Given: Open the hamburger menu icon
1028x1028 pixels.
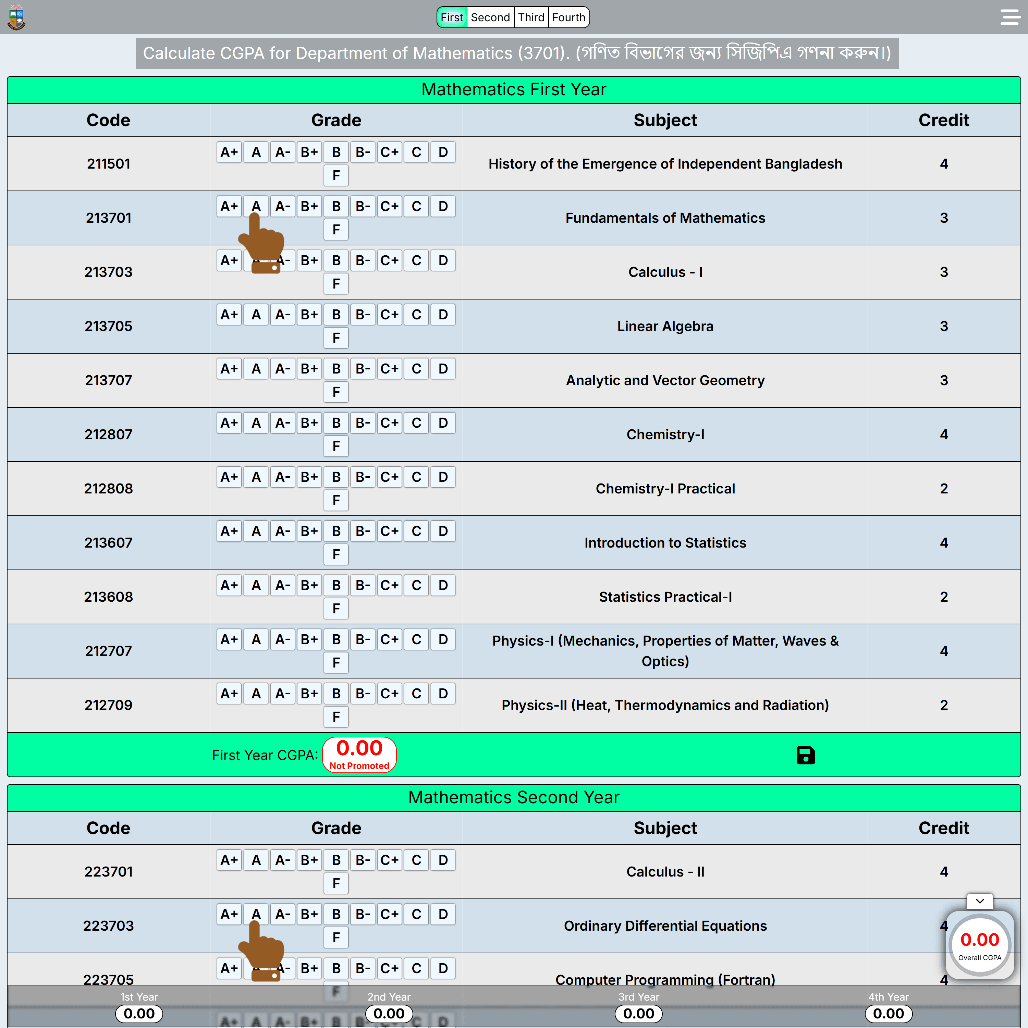Looking at the screenshot, I should 1009,17.
